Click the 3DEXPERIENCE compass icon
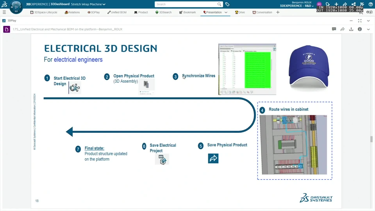The height and width of the screenshot is (211, 375). coord(16,7)
